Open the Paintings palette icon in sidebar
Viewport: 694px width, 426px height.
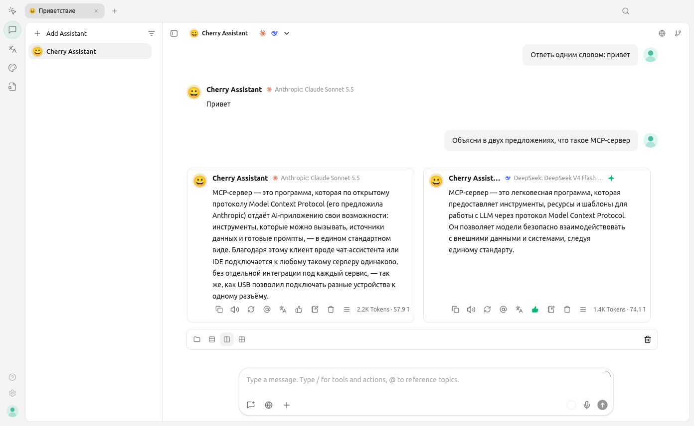tap(12, 68)
